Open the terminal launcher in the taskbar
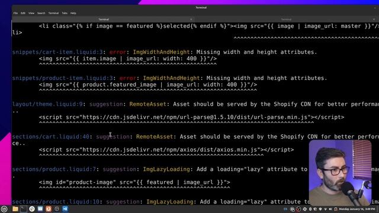 click(x=24, y=209)
